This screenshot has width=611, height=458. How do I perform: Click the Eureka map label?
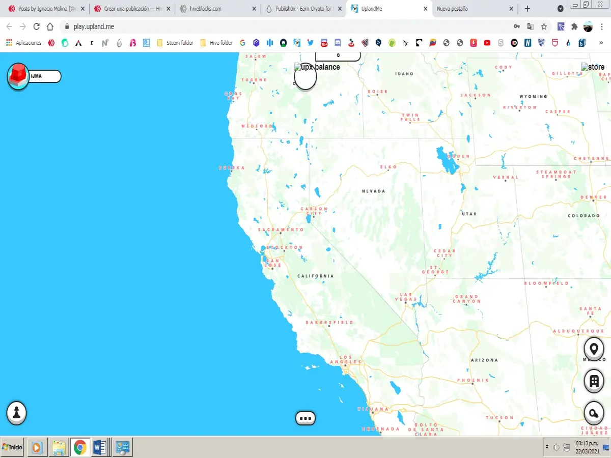click(x=232, y=167)
